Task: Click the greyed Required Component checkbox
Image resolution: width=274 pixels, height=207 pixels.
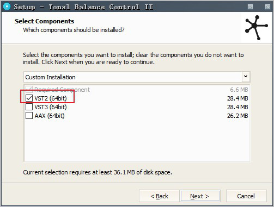Action: pyautogui.click(x=29, y=89)
